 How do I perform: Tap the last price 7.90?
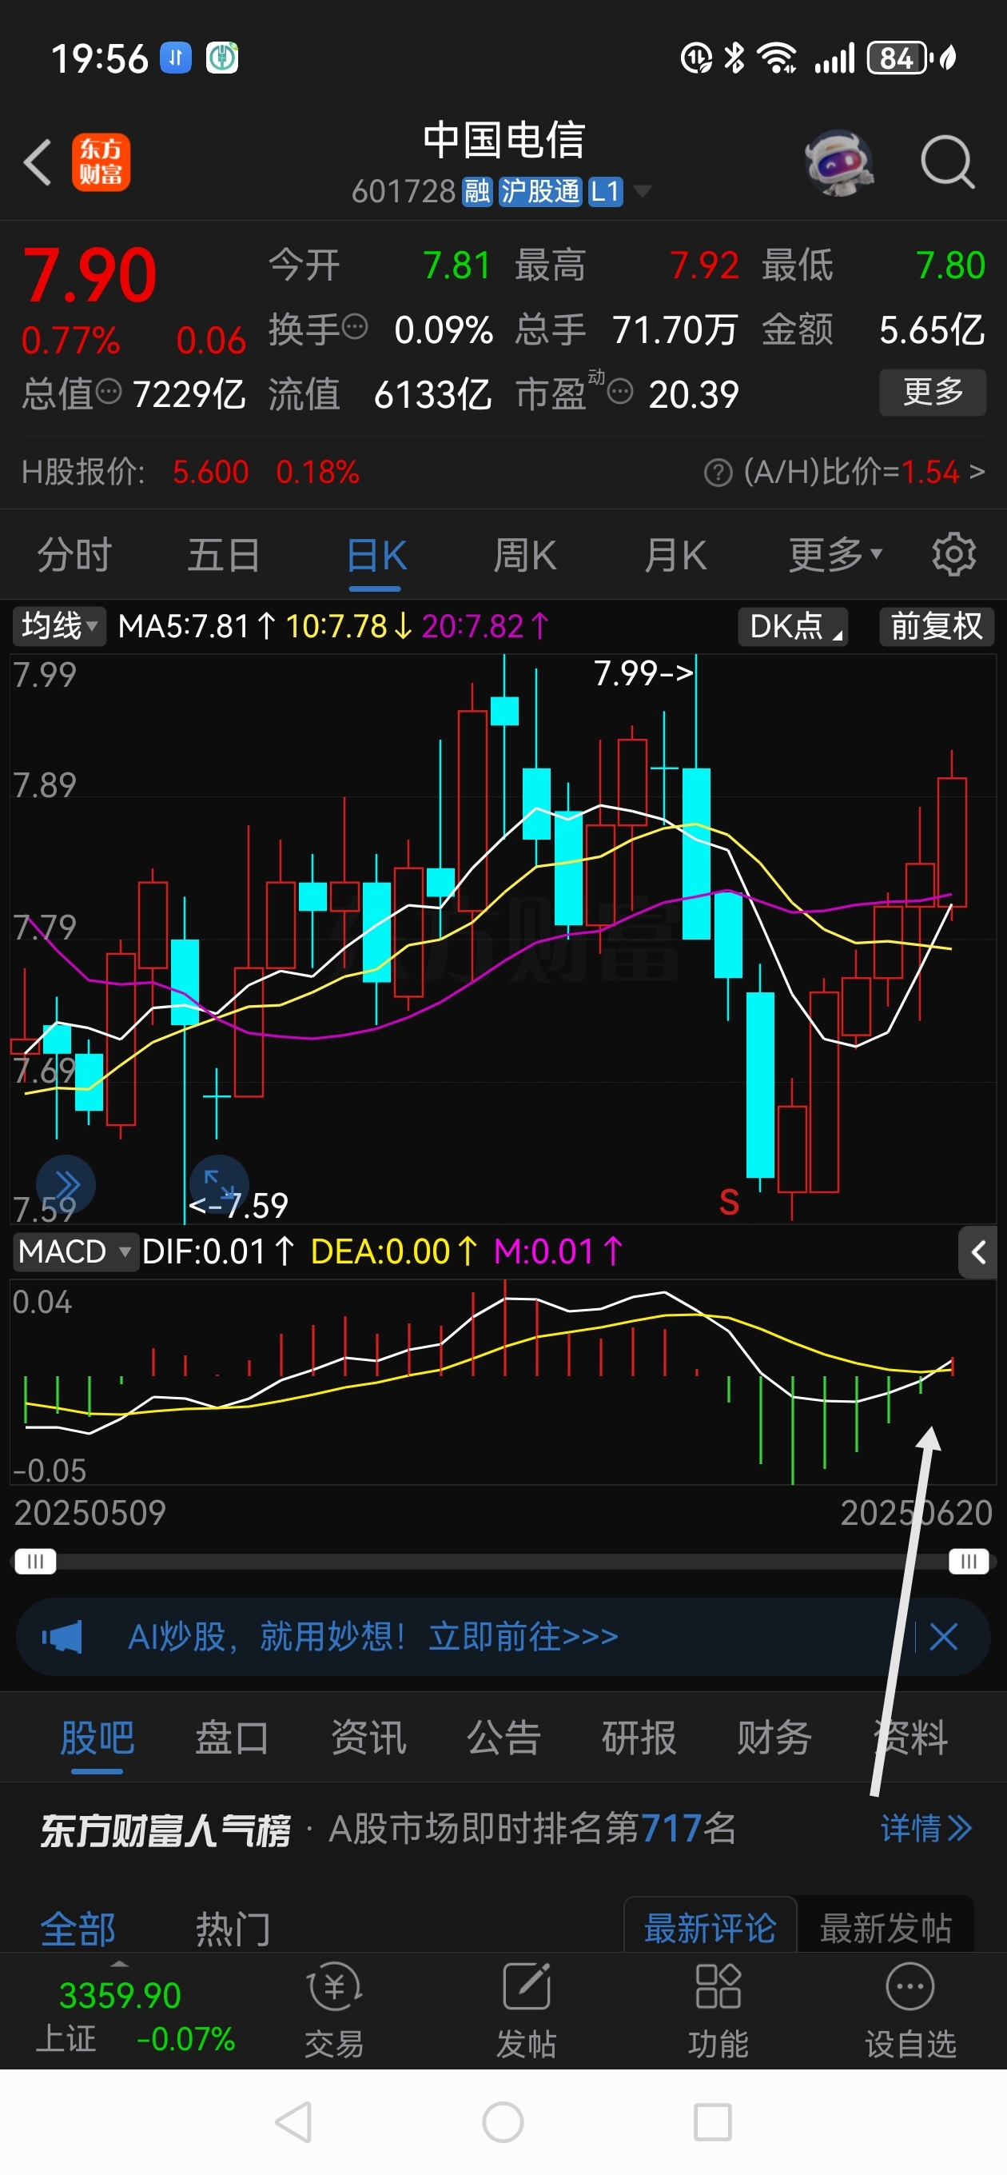point(90,275)
